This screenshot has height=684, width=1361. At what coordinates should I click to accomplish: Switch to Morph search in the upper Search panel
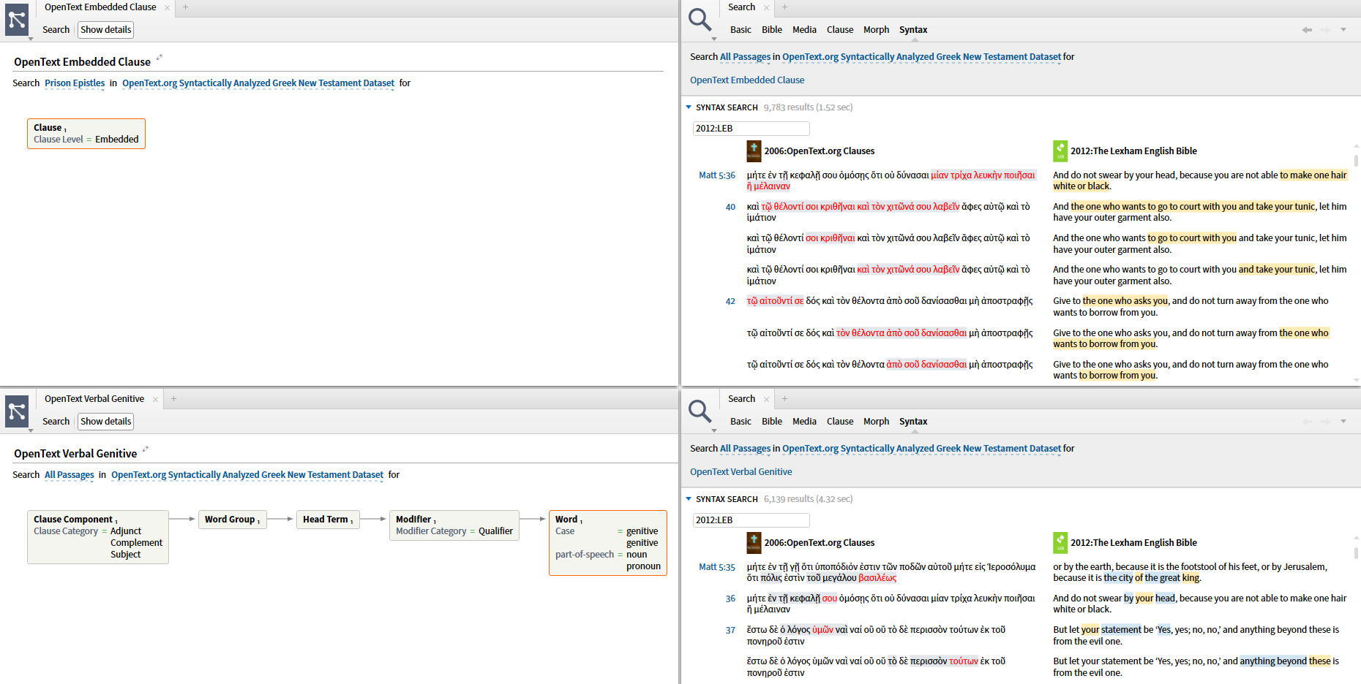[x=877, y=30]
